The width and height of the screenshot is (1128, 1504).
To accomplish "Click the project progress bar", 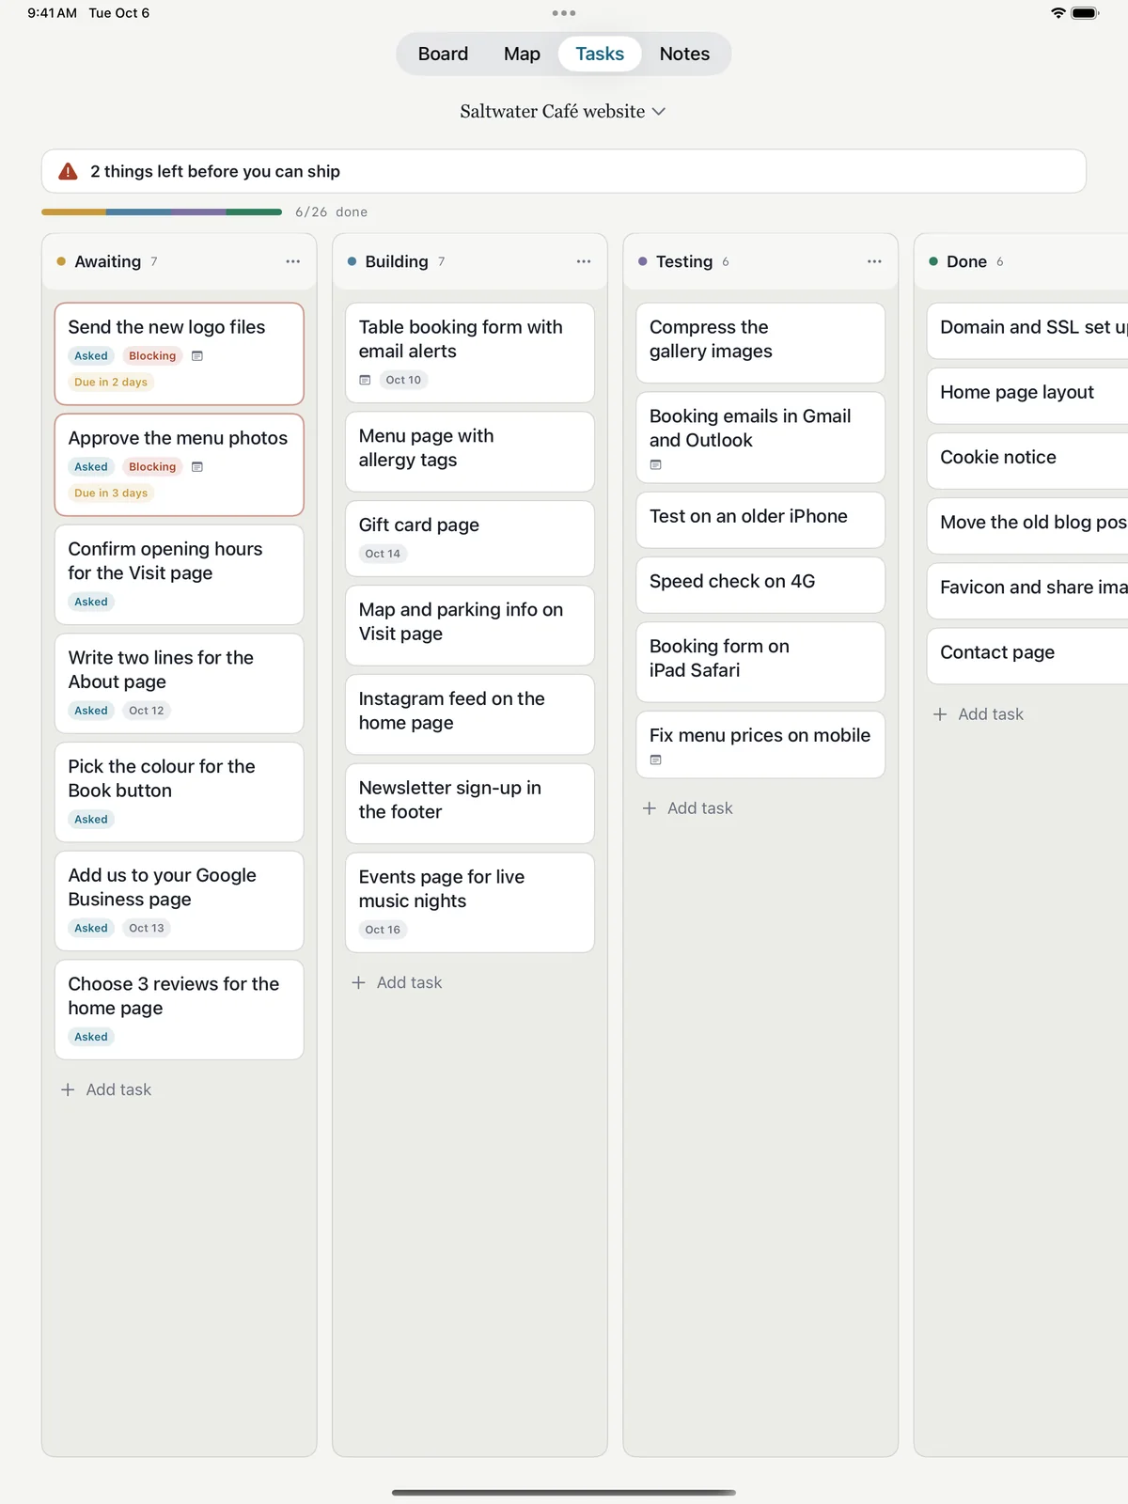I will pos(162,211).
